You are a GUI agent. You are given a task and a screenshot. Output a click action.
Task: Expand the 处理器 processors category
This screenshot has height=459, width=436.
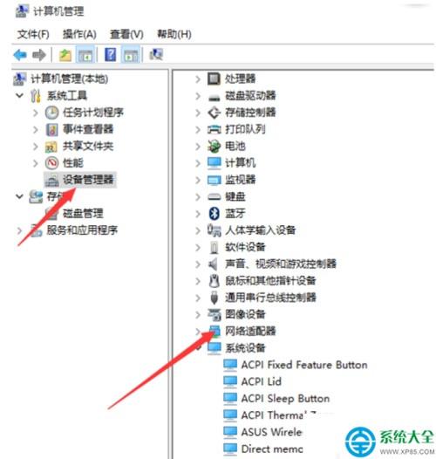click(x=198, y=79)
